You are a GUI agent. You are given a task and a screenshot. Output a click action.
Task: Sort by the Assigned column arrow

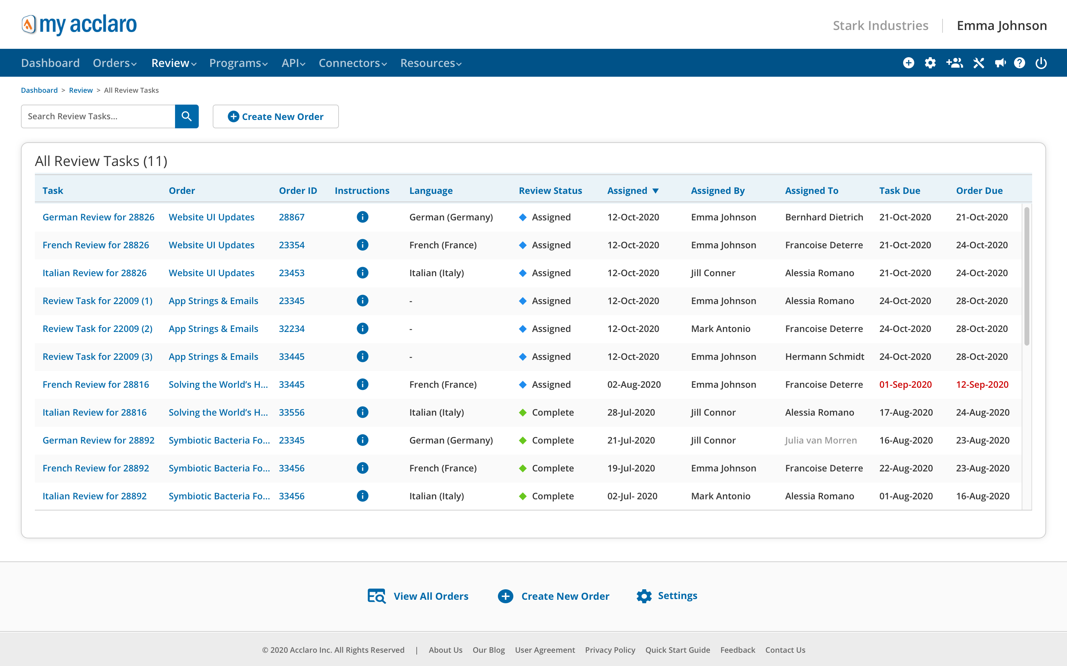(655, 191)
